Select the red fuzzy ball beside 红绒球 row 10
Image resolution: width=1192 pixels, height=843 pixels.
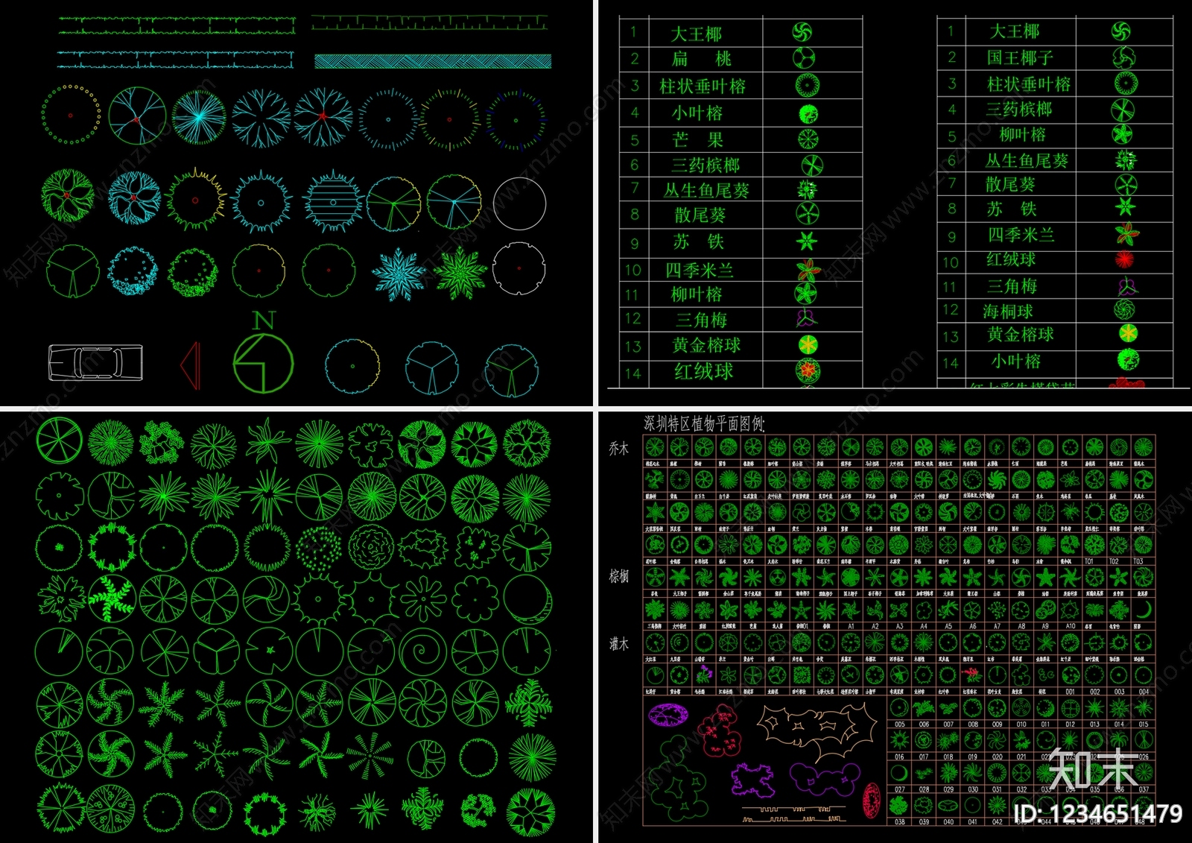[1125, 260]
